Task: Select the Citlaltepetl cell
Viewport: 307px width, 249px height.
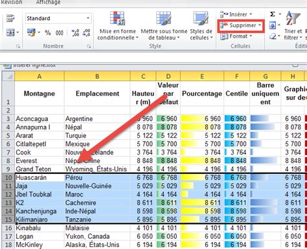Action: (40, 144)
